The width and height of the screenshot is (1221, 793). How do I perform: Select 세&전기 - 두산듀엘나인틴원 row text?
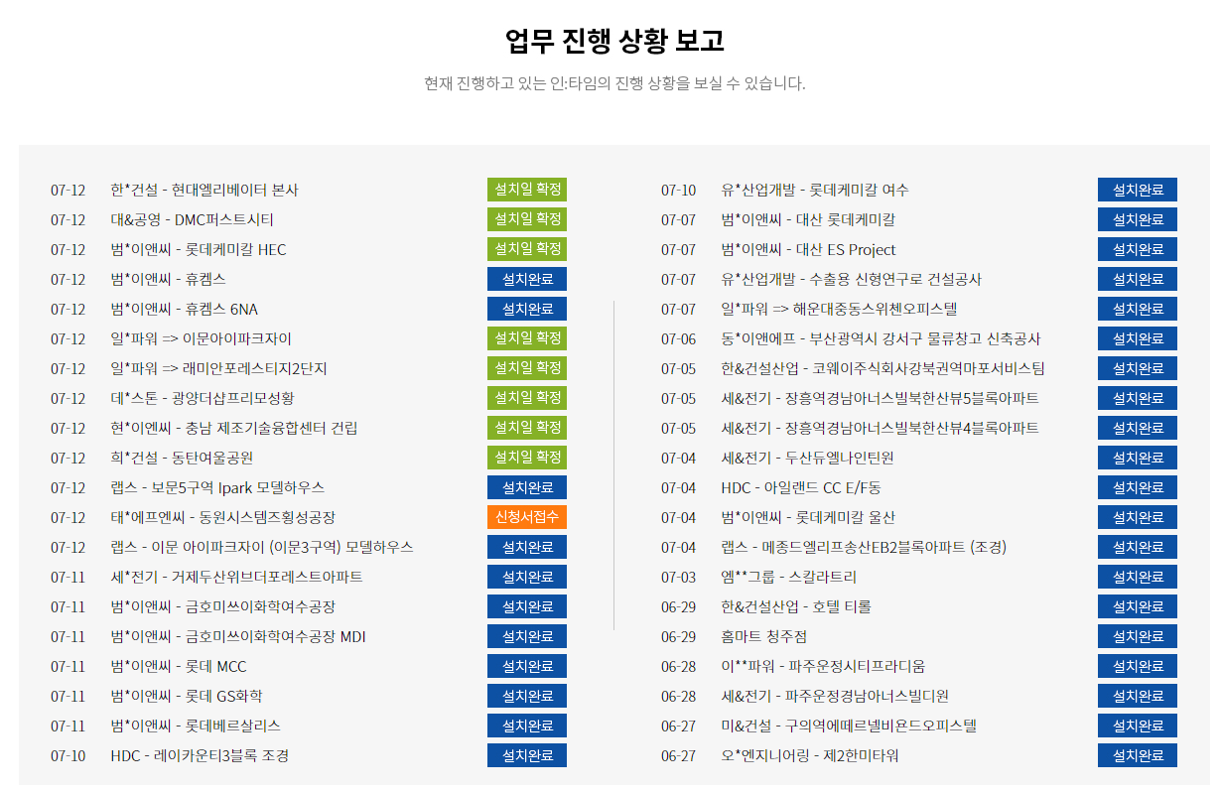click(808, 458)
